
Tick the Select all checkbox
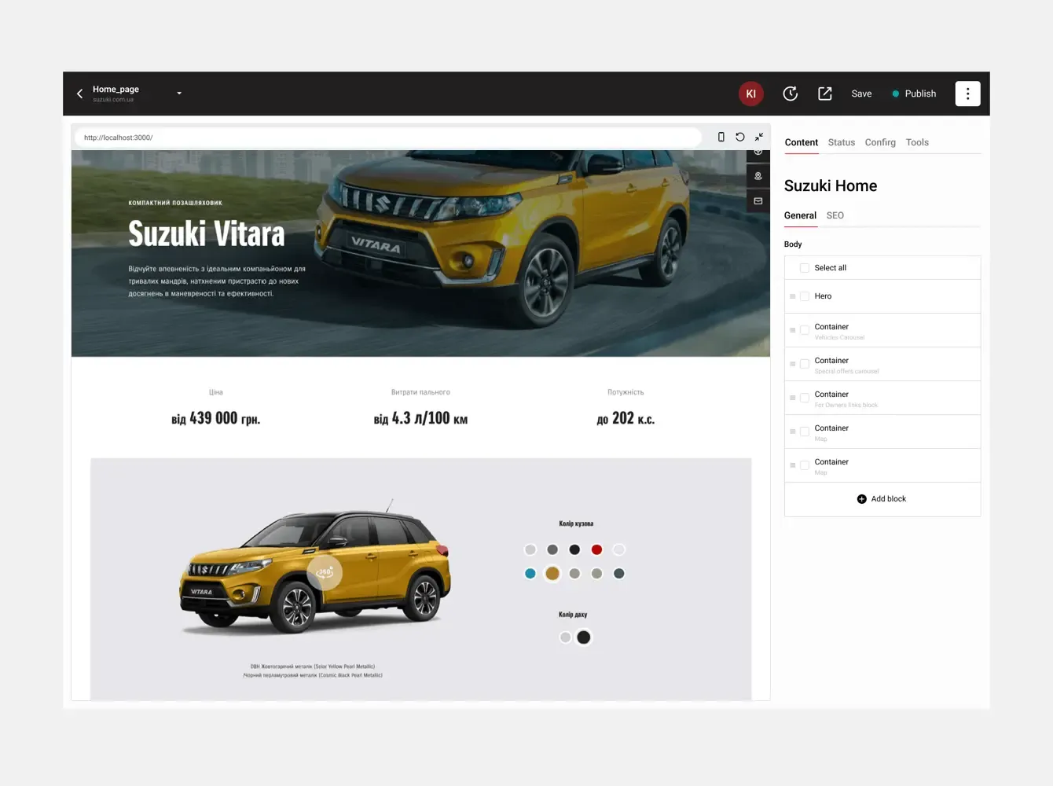[x=805, y=268]
